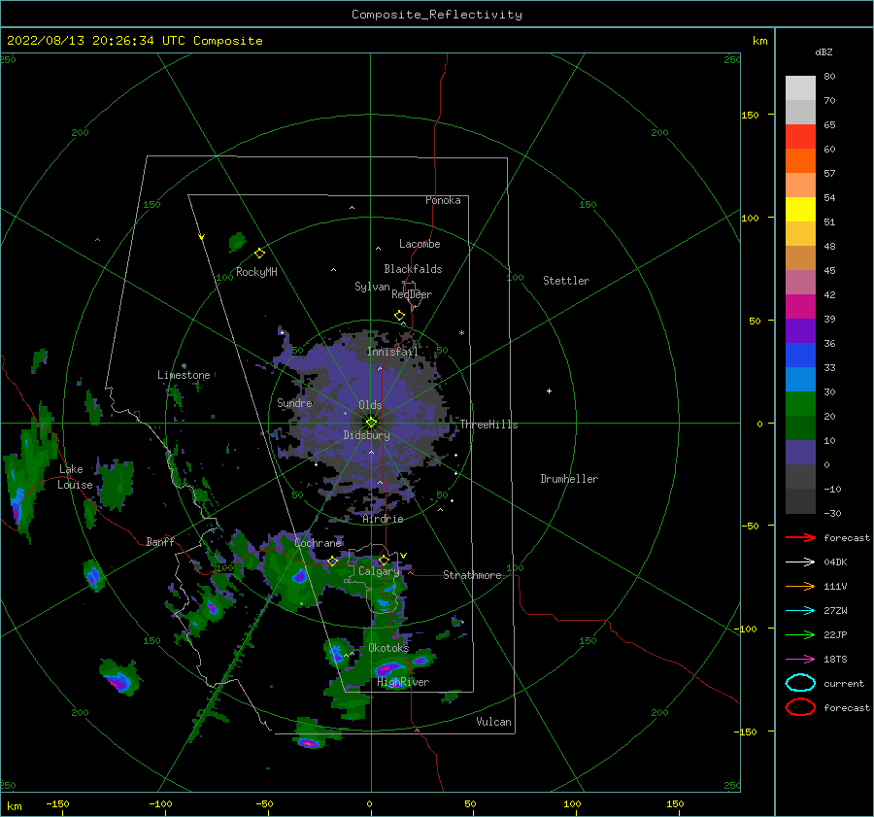
Task: Click the Innisfail label
Action: coord(392,352)
